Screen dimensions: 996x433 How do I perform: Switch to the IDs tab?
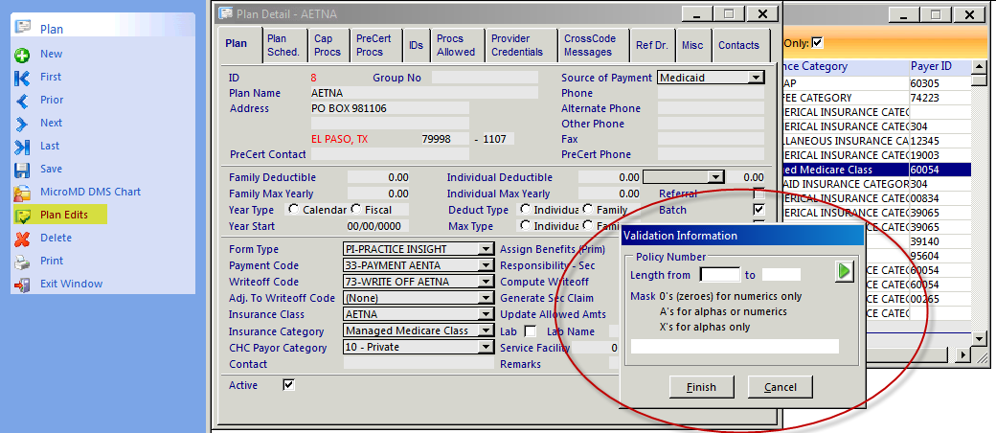[416, 45]
